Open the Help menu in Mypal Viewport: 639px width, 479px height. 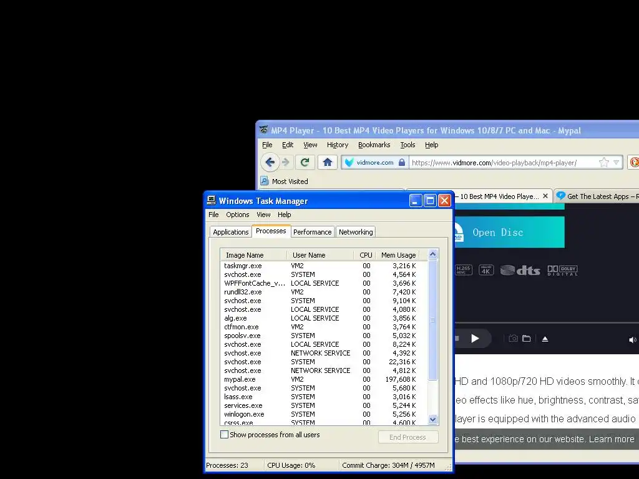432,145
